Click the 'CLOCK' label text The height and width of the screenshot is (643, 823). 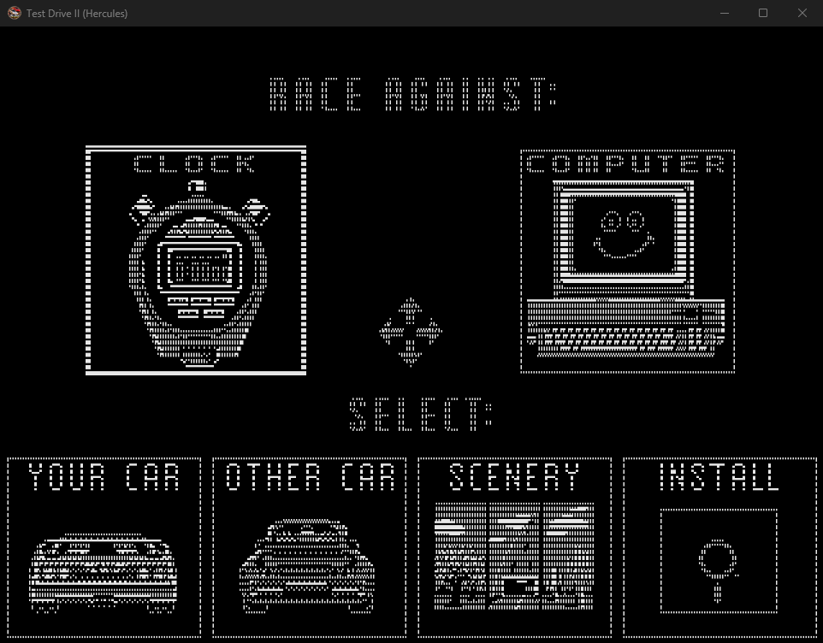pyautogui.click(x=195, y=164)
